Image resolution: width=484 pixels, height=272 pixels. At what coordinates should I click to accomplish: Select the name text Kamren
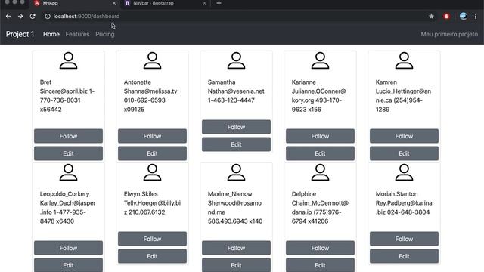386,82
